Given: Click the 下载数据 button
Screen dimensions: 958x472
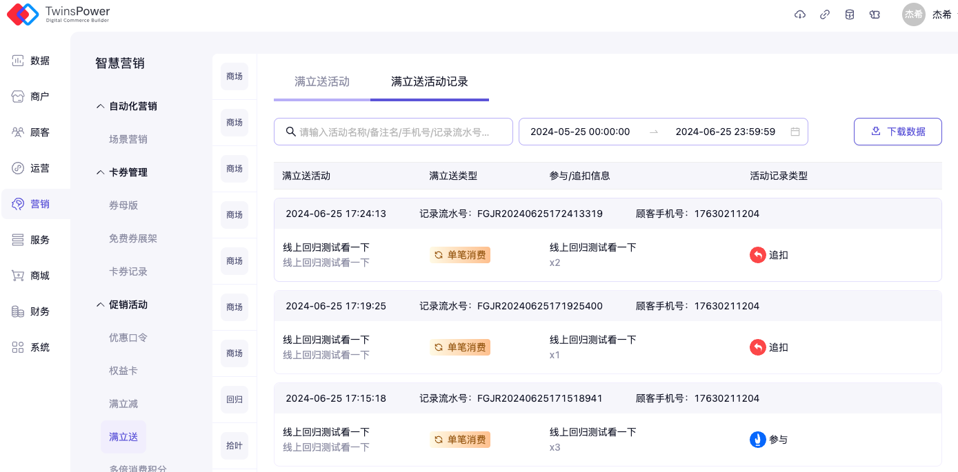Looking at the screenshot, I should (897, 132).
